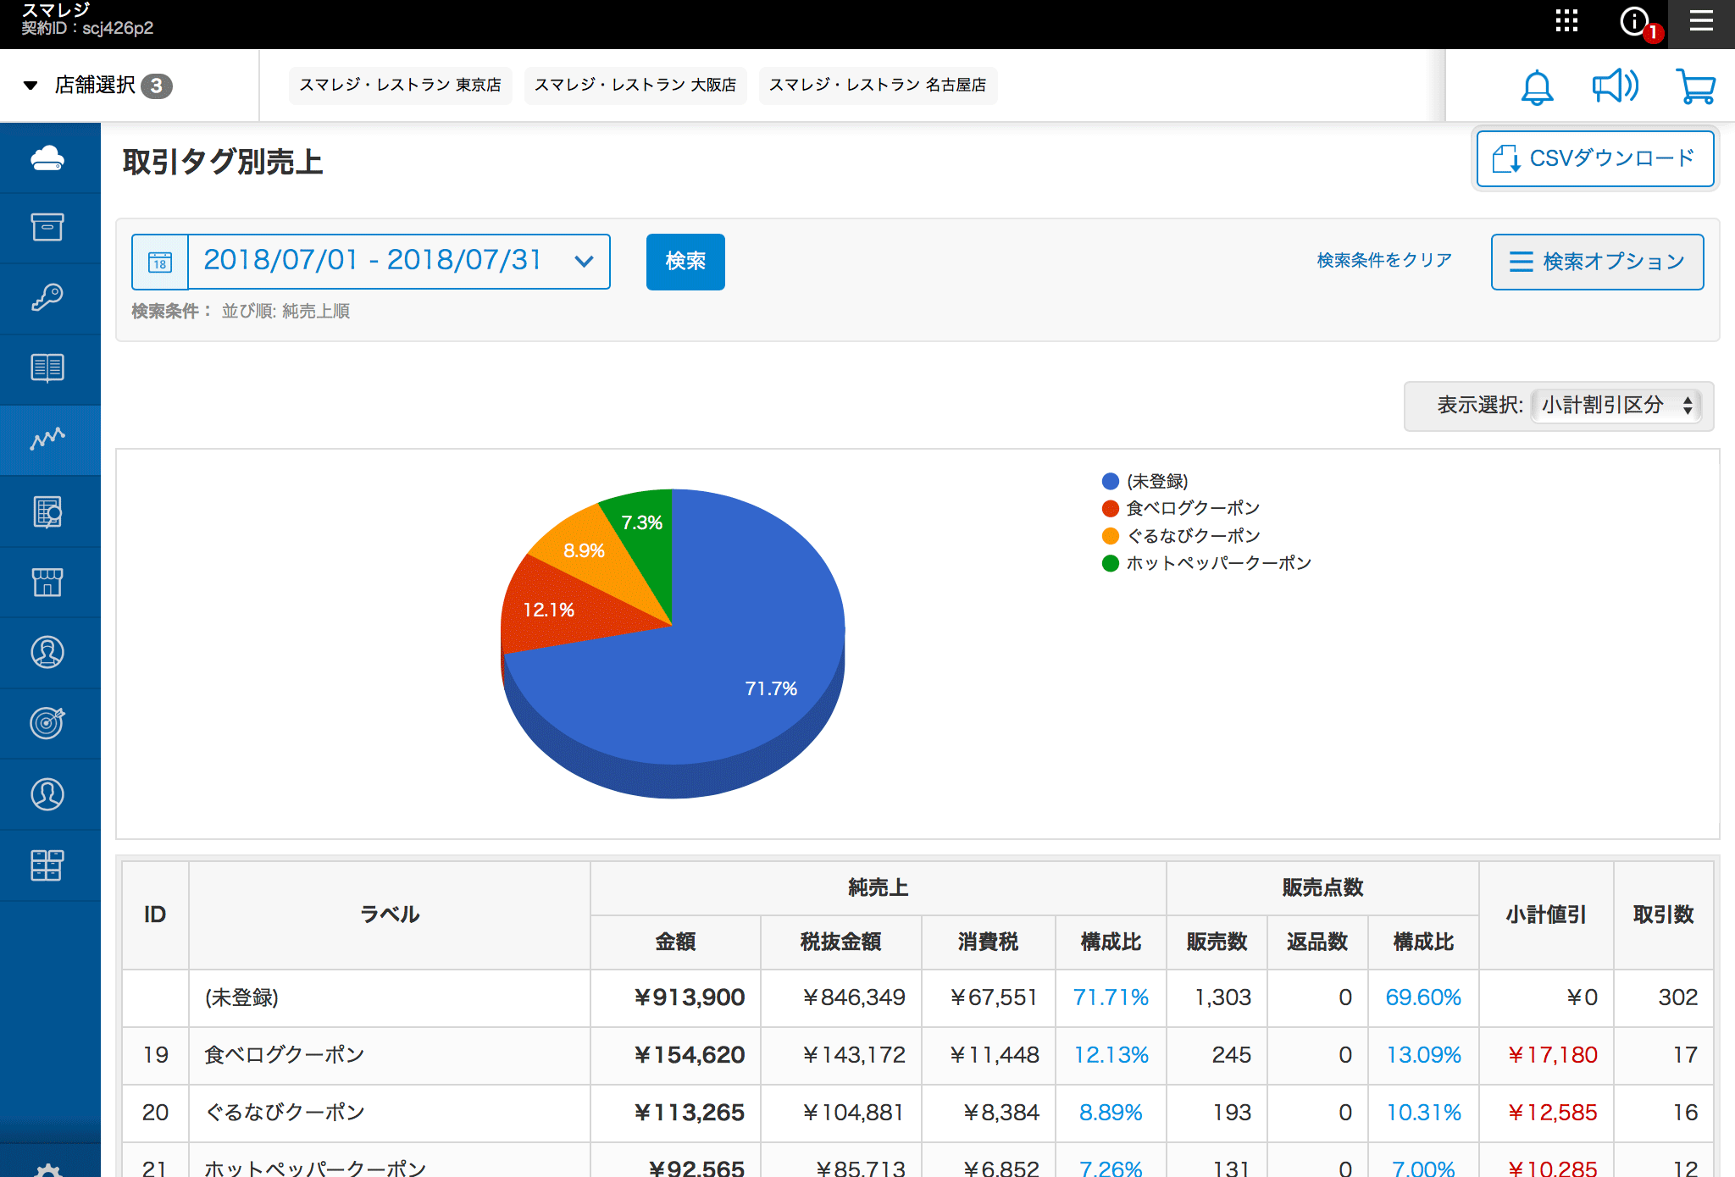Click the 12.13% composition ratio link
1735x1177 pixels.
(x=1111, y=1055)
